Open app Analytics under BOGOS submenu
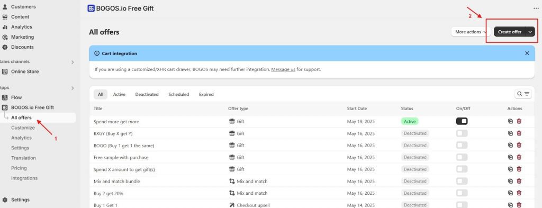The image size is (542, 208). 21,138
